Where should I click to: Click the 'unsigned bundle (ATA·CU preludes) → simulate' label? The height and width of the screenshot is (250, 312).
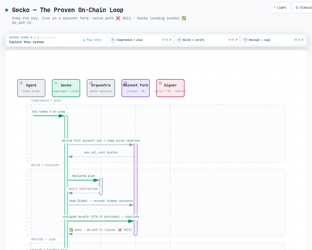[101, 217]
